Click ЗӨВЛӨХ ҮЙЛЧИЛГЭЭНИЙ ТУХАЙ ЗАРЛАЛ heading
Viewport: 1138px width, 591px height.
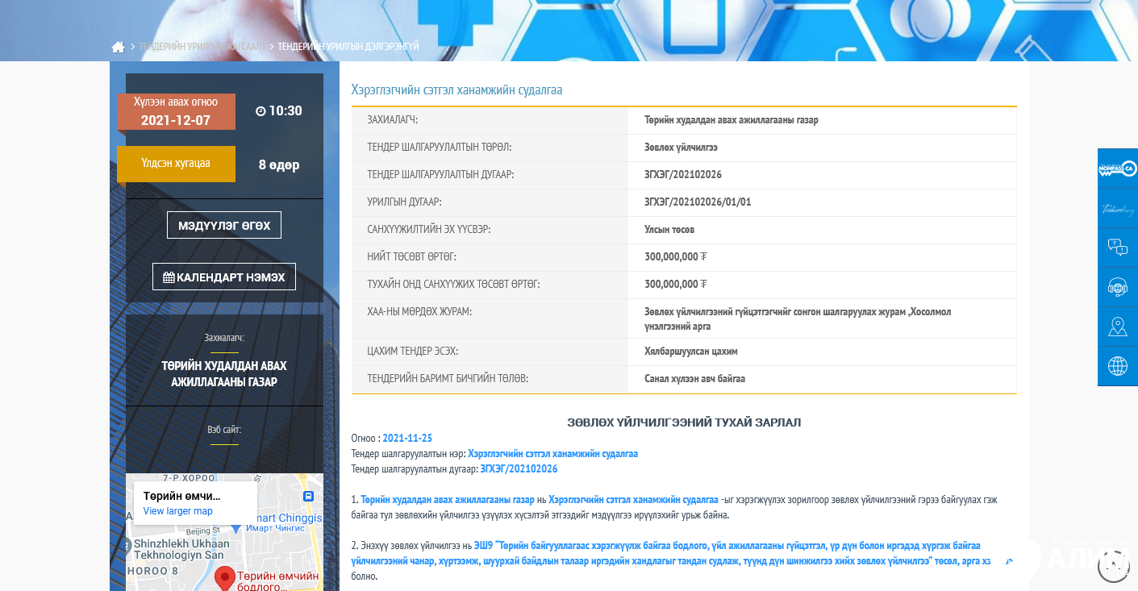coord(684,422)
